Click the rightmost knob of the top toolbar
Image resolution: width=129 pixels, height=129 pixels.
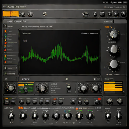123,14
